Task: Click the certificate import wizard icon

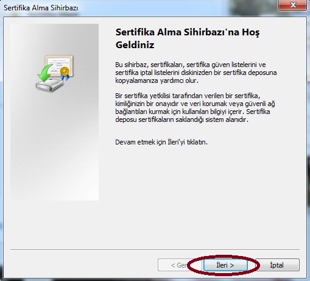Action: click(55, 73)
